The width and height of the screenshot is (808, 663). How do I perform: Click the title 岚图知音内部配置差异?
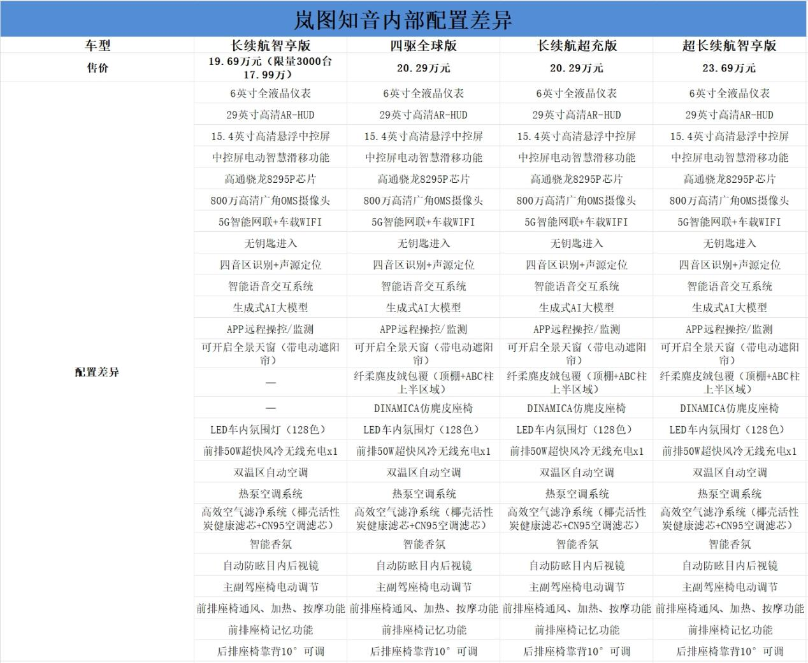click(403, 20)
